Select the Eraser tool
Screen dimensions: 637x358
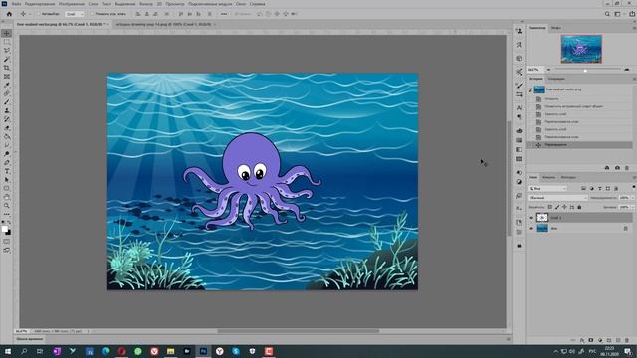click(7, 128)
